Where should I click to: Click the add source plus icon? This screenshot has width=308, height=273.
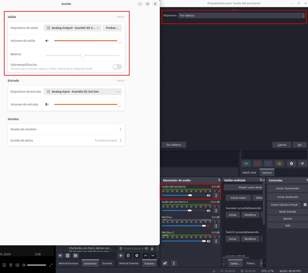121,256
